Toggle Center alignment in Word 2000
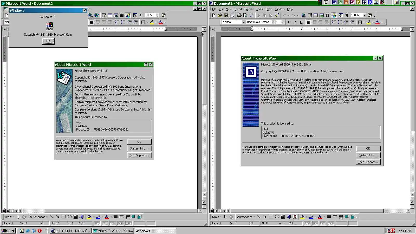 315,22
